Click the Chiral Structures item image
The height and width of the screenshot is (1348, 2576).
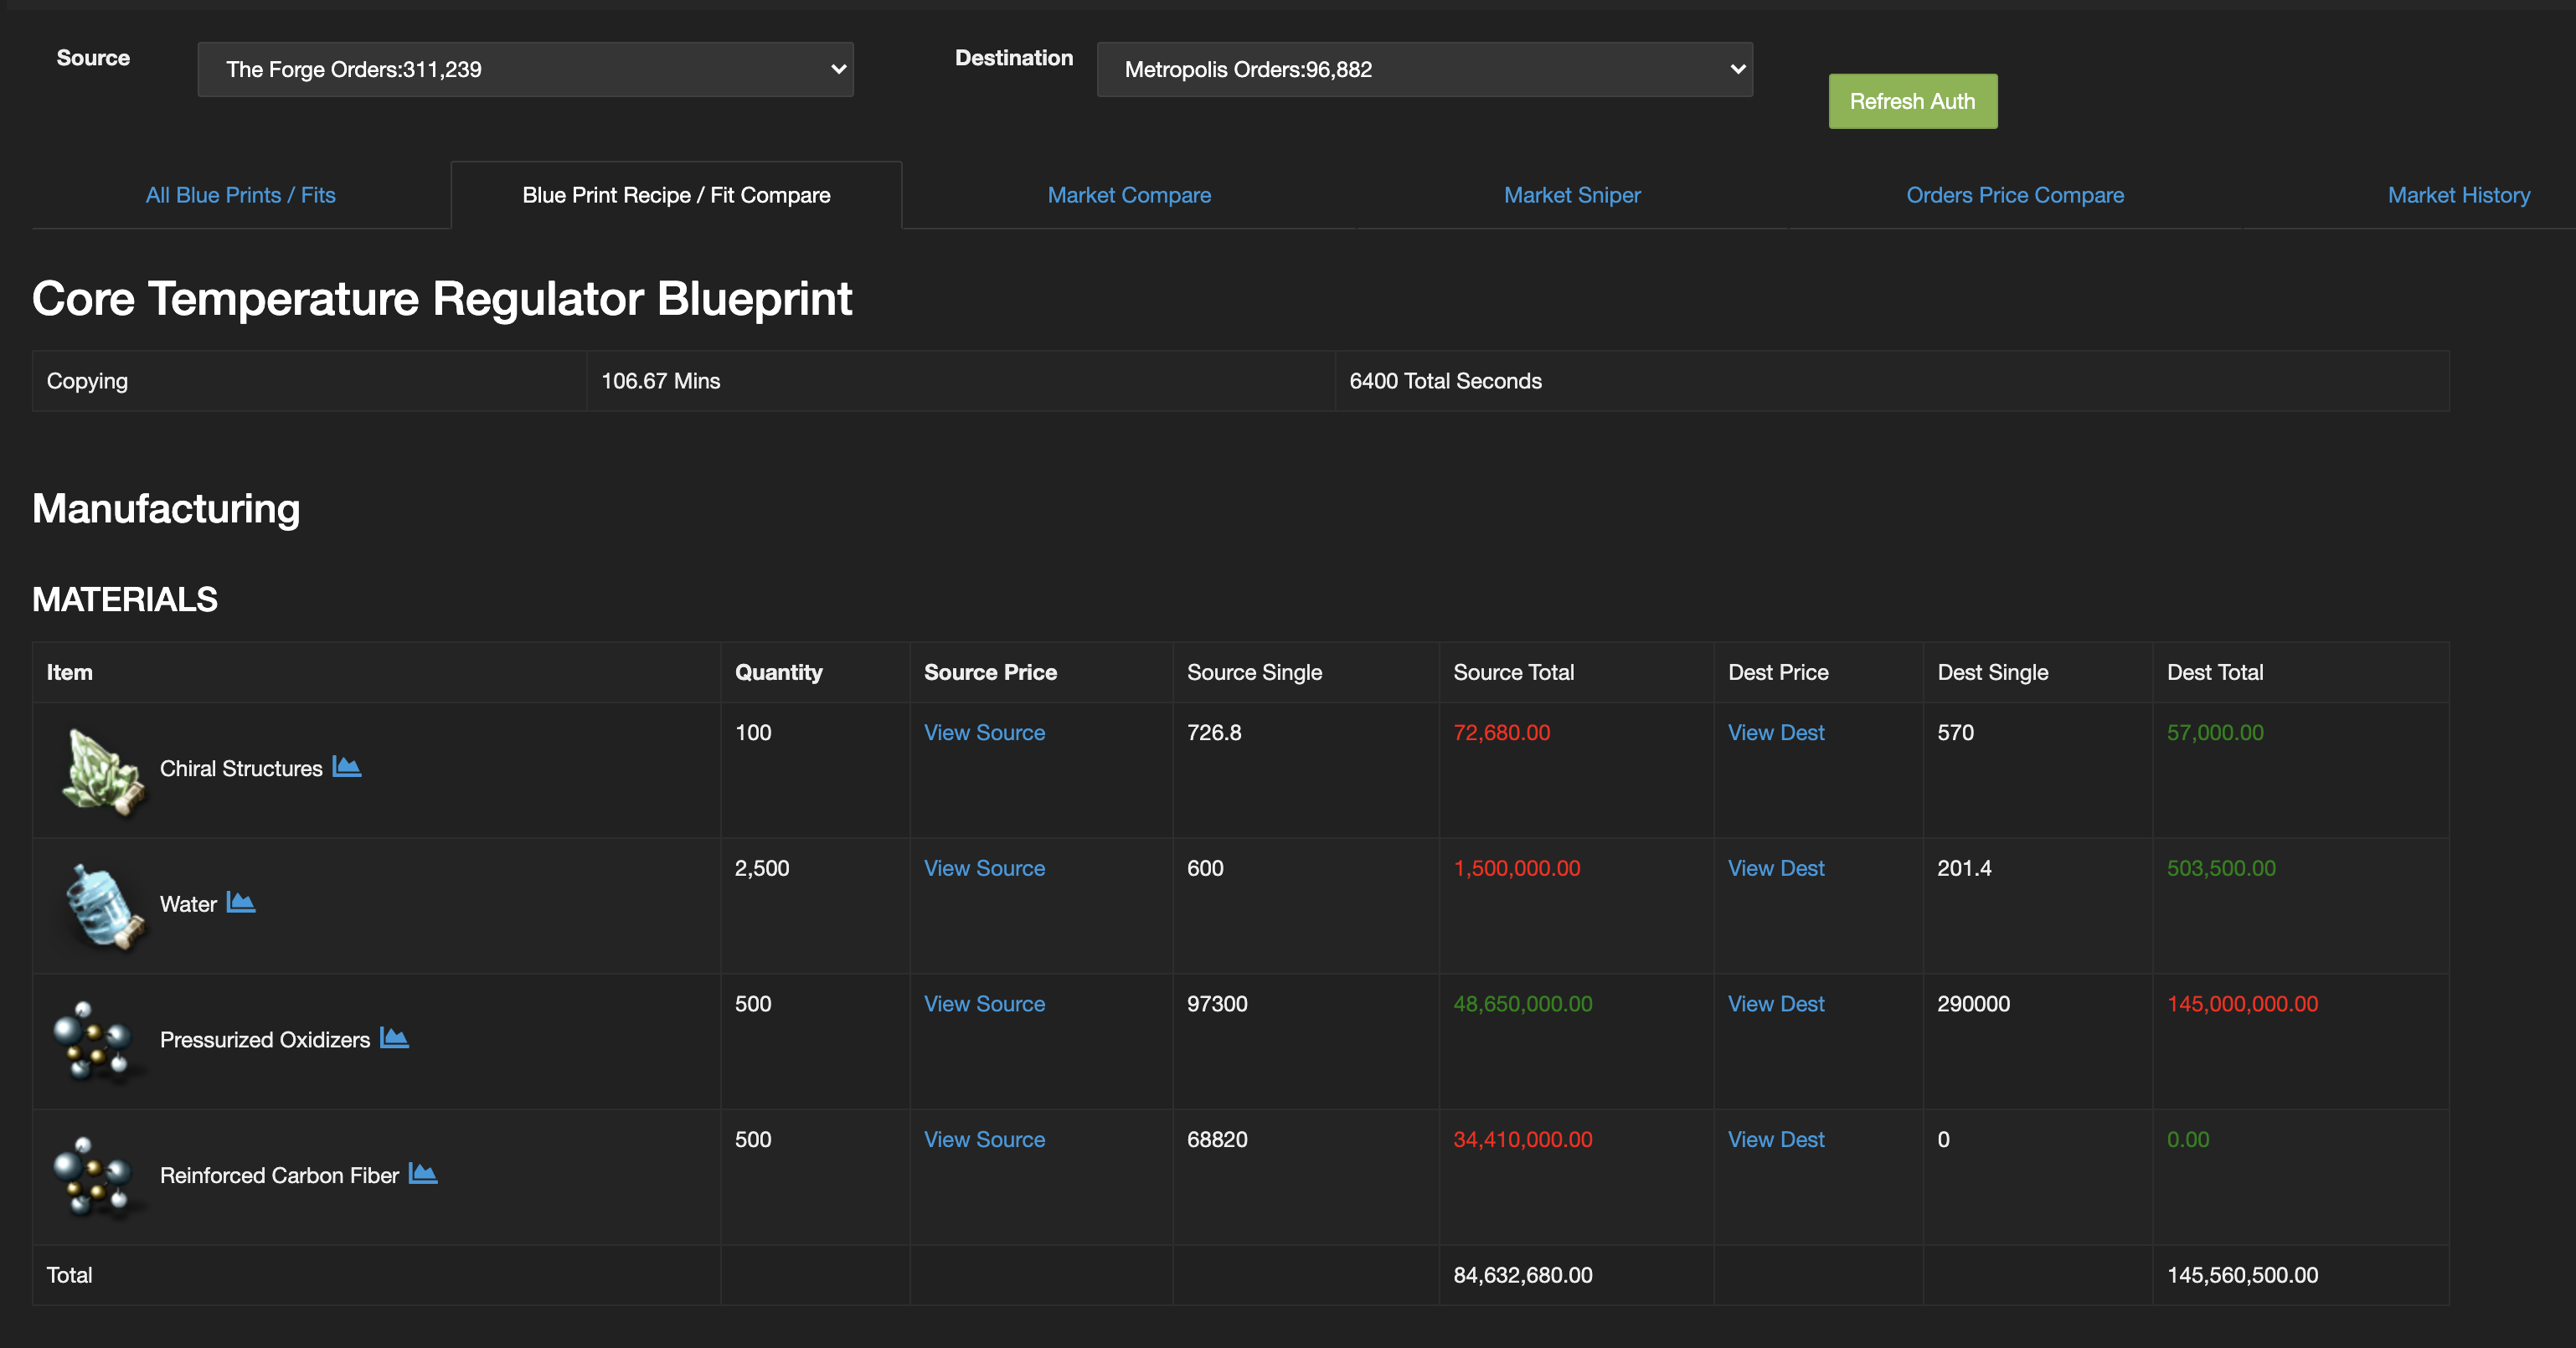click(103, 771)
